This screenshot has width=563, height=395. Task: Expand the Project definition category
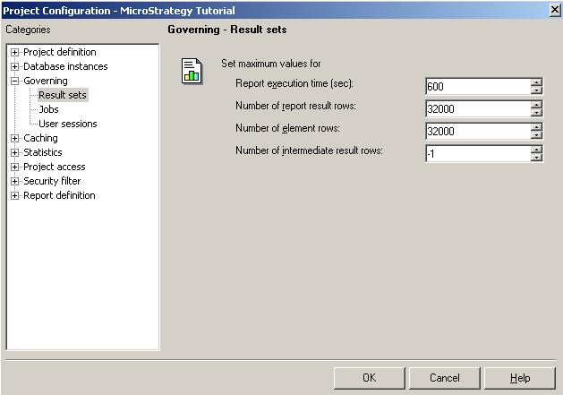click(14, 53)
